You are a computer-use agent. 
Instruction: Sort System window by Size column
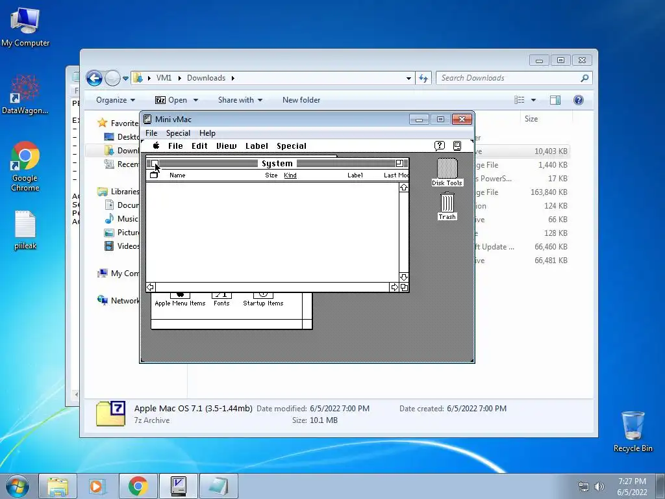click(271, 175)
